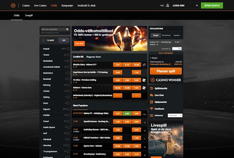Open the NO language selector
Viewport: 234px width, 158px height.
162,6
